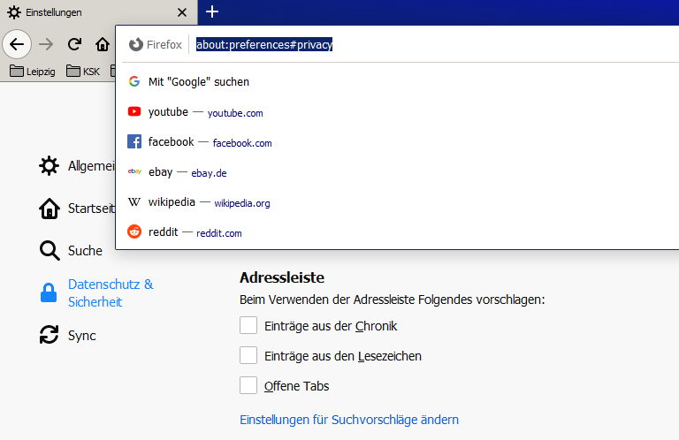Open the home page via house icon
The height and width of the screenshot is (440, 679).
(x=103, y=44)
